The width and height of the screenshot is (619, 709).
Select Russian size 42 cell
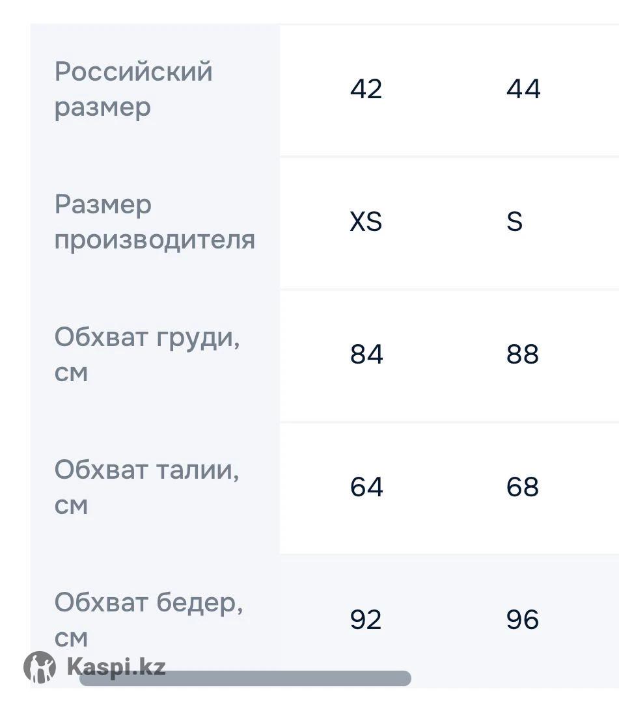click(x=366, y=89)
